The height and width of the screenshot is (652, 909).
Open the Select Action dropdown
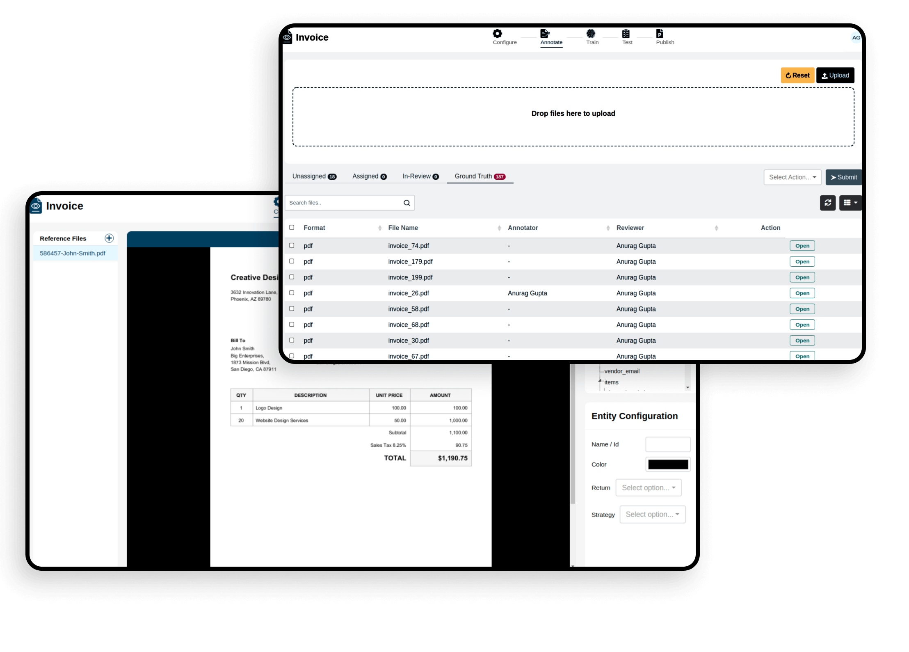pyautogui.click(x=792, y=177)
